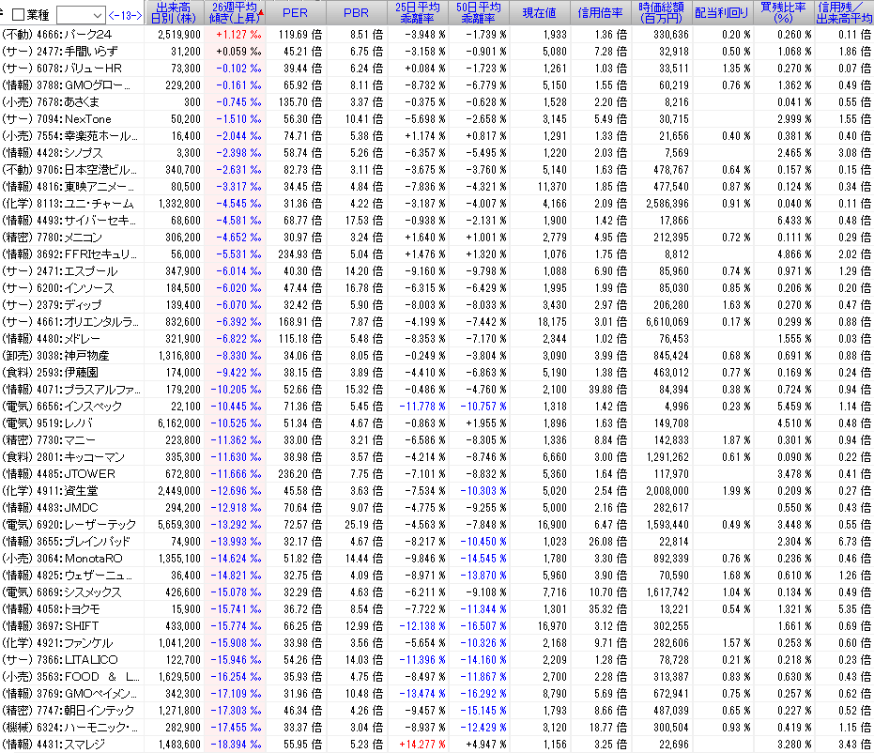The width and height of the screenshot is (874, 753).
Task: Toggle the 業種 checkbox
Action: point(18,15)
